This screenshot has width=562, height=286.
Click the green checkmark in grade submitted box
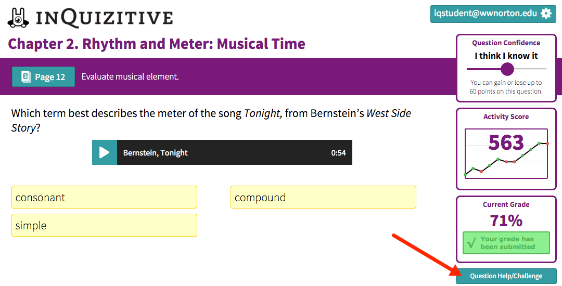(x=471, y=243)
